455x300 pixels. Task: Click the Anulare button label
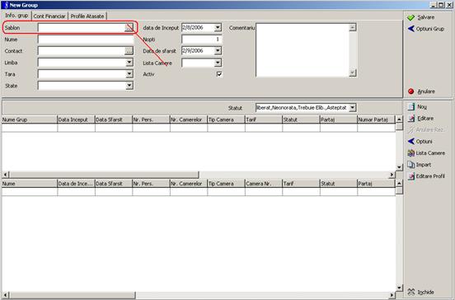click(425, 91)
